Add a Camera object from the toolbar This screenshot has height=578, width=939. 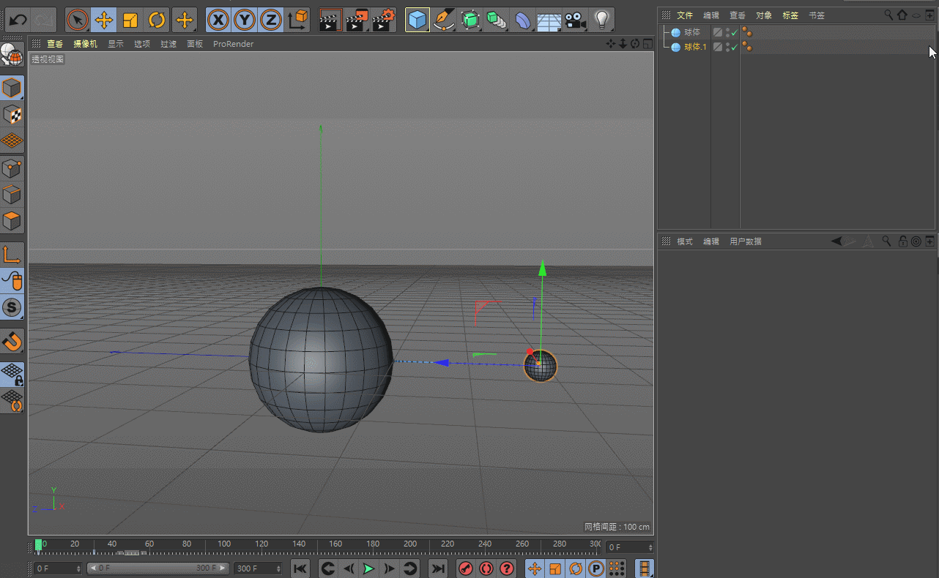575,20
